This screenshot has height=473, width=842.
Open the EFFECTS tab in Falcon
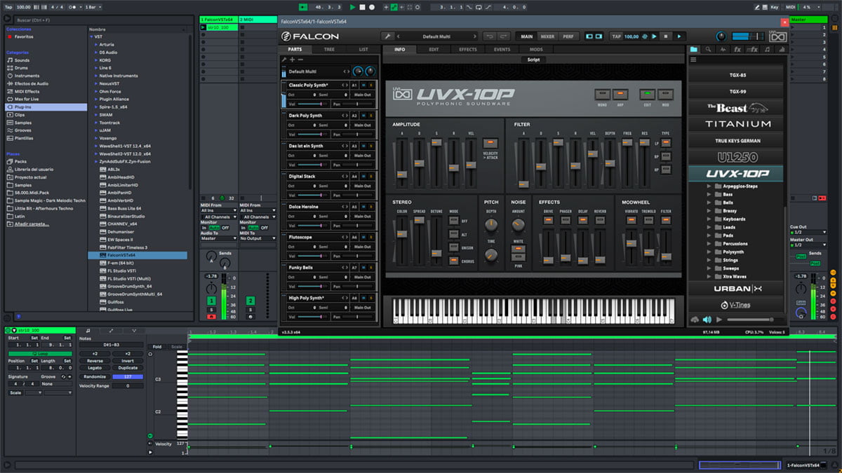pos(468,50)
